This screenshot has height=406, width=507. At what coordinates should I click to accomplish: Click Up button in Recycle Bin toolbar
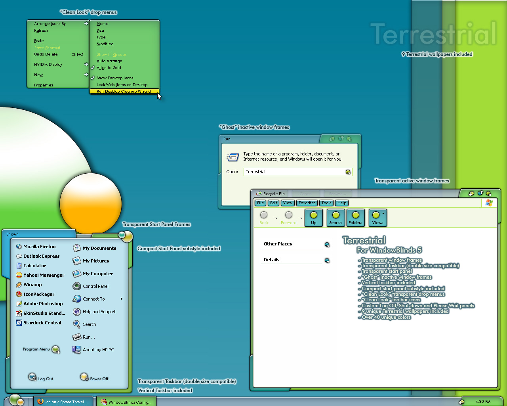tap(314, 218)
